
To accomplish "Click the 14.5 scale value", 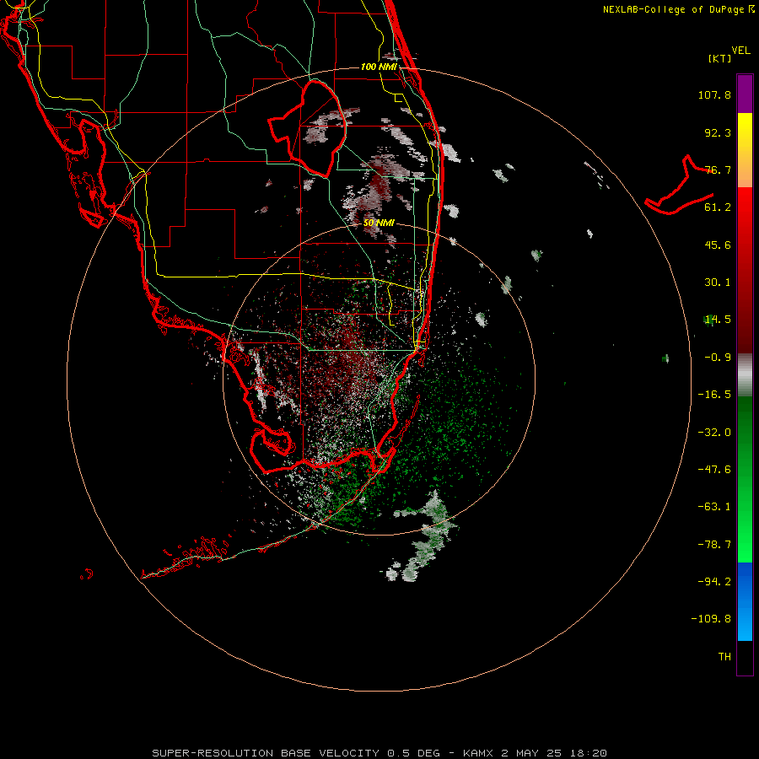I will (x=718, y=320).
